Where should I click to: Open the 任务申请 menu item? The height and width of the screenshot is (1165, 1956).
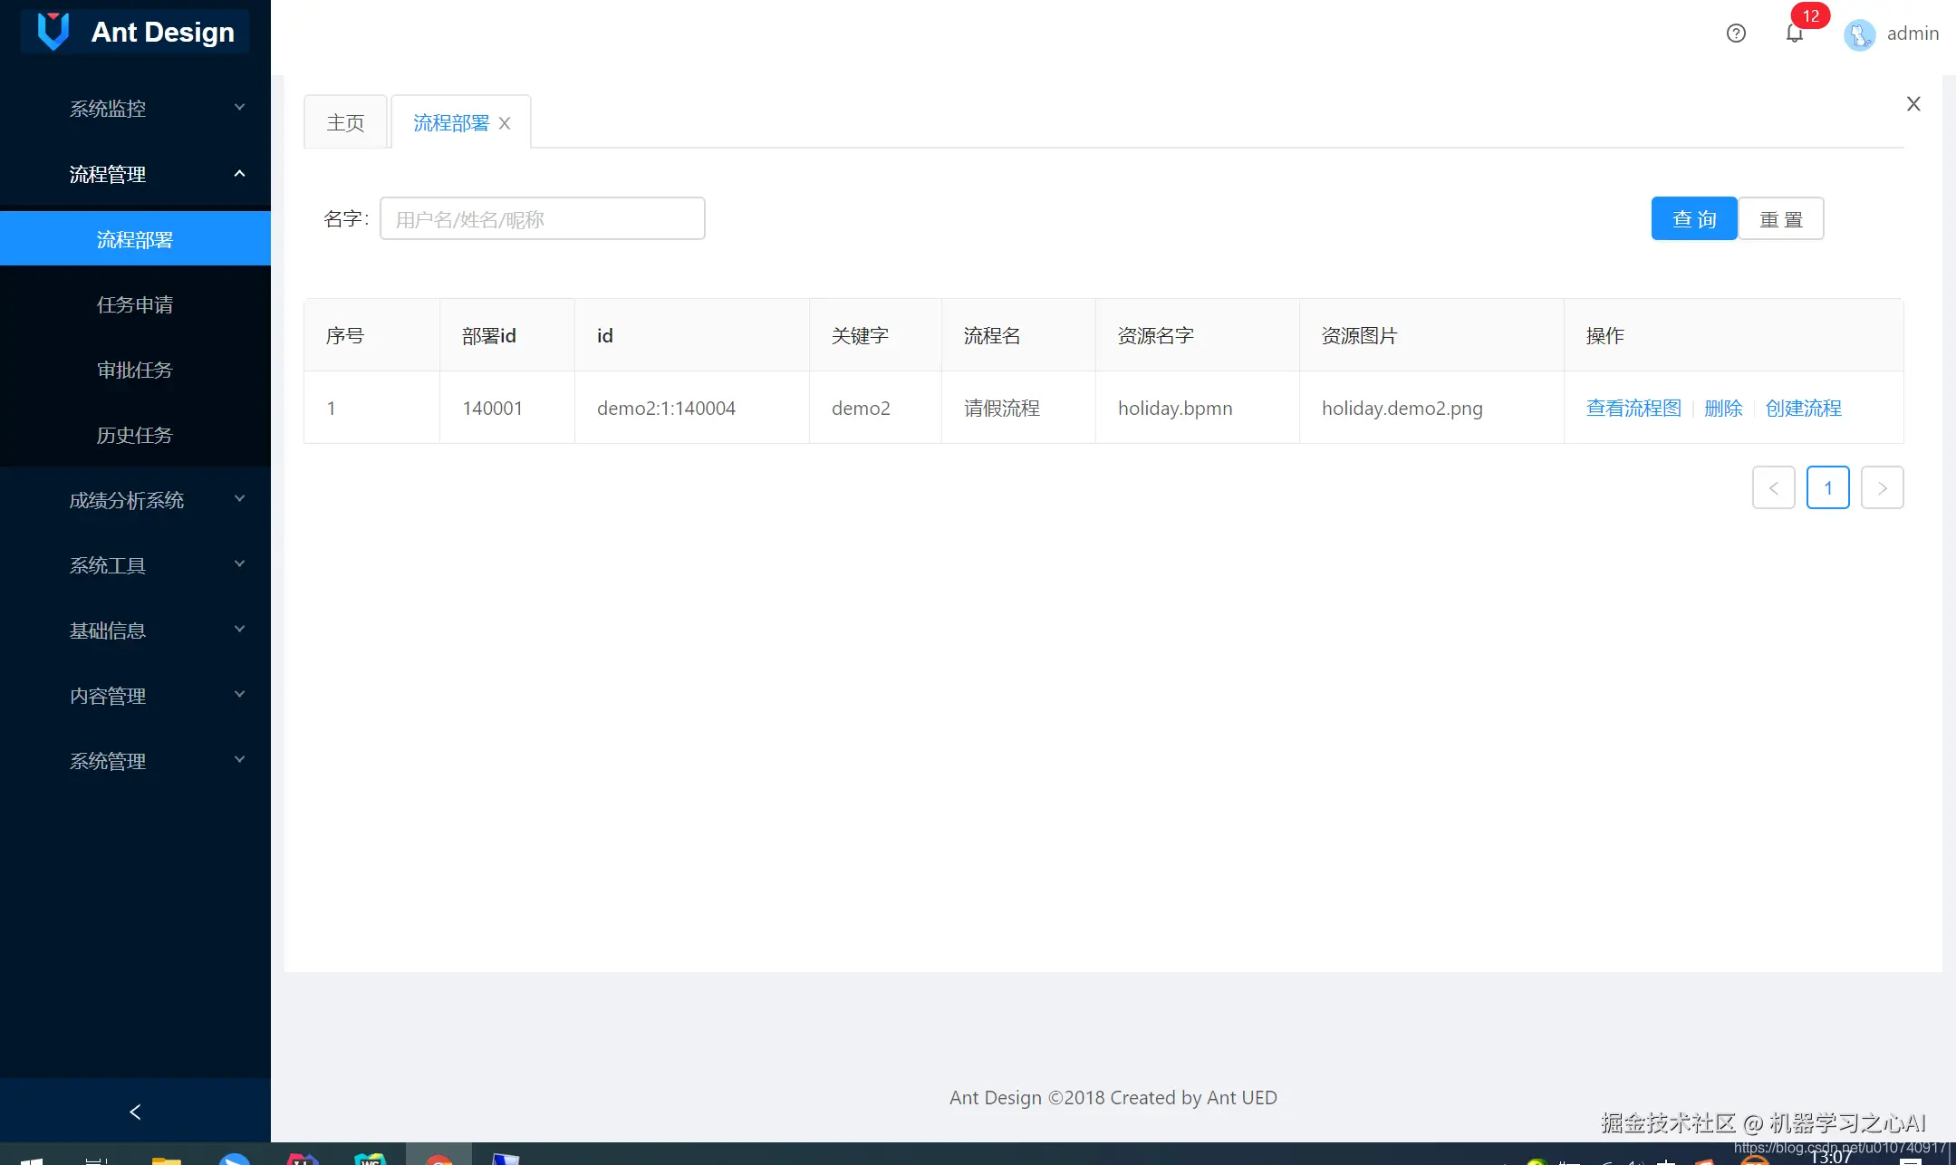(134, 304)
